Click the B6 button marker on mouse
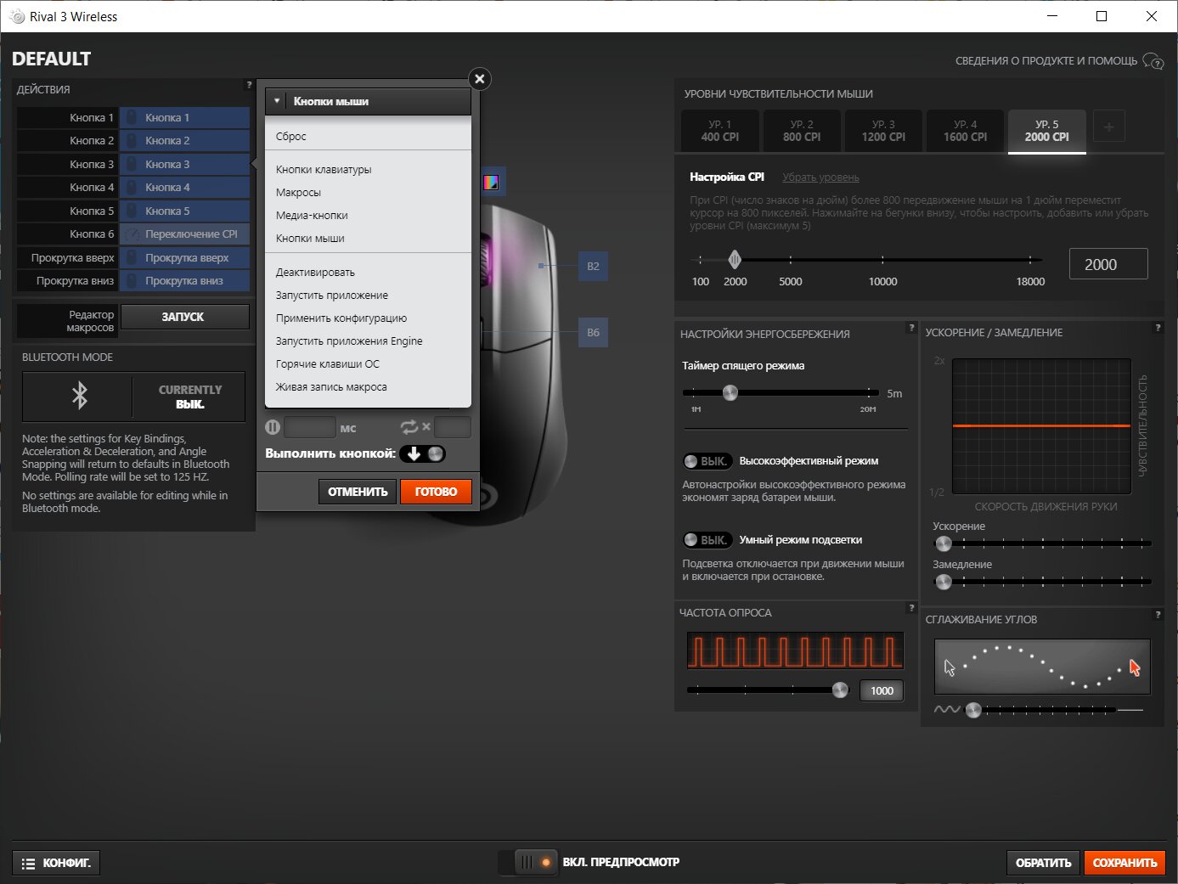The height and width of the screenshot is (884, 1178). [x=593, y=332]
